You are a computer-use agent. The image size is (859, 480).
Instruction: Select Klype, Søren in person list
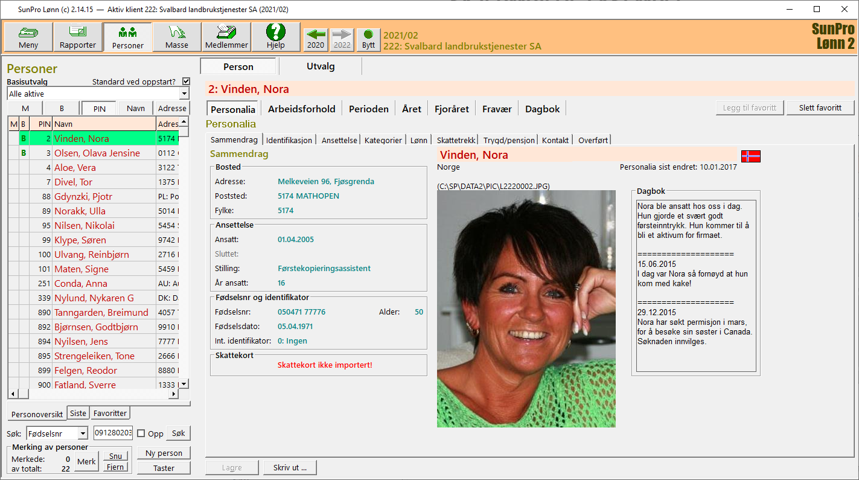pos(94,240)
